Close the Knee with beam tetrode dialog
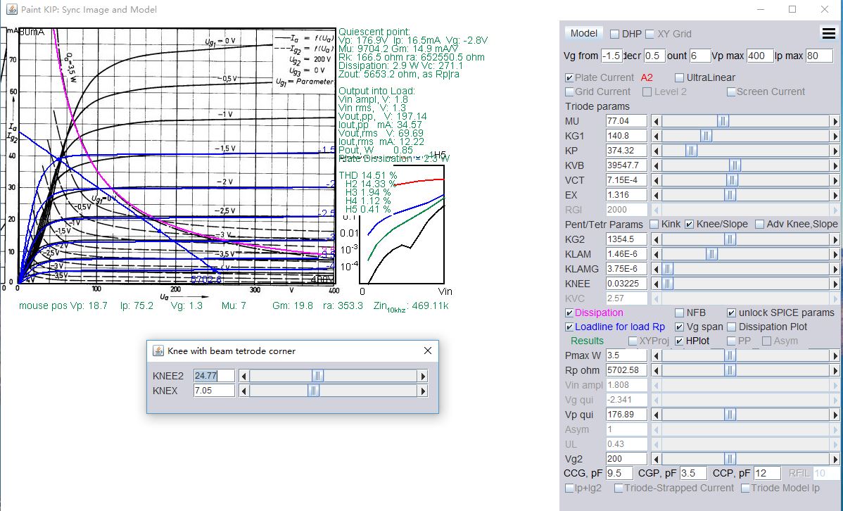Image resolution: width=843 pixels, height=511 pixels. (x=427, y=351)
